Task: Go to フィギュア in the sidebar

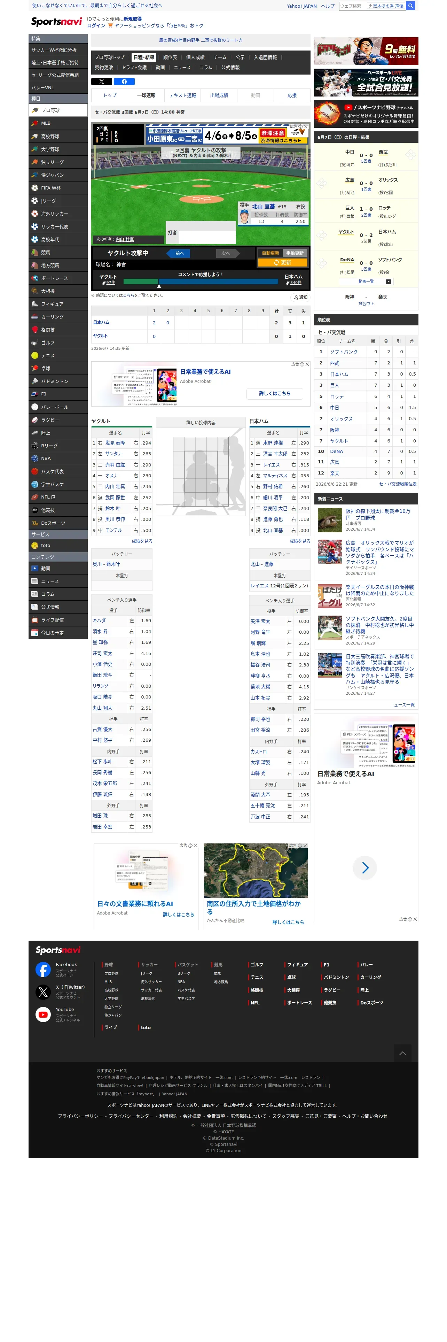Action: [58, 304]
